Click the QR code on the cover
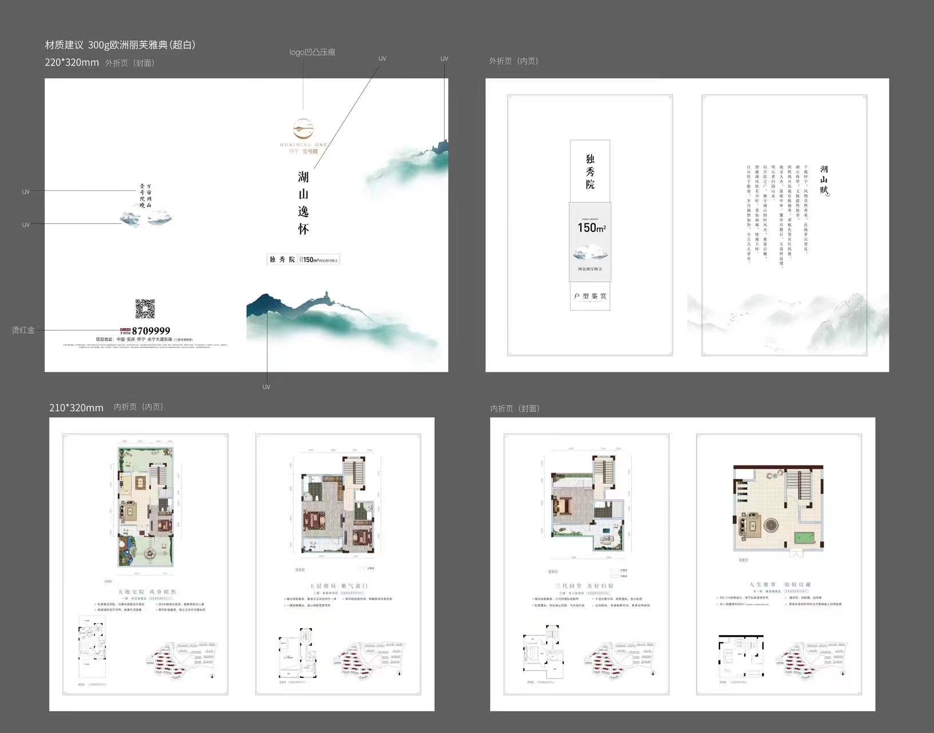The width and height of the screenshot is (934, 733). tap(145, 309)
